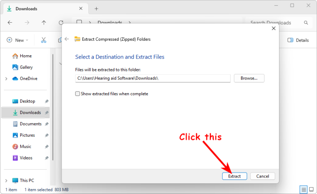Viewport: 317px width, 194px height.
Task: Open the Pictures folder in sidebar
Action: coord(27,135)
